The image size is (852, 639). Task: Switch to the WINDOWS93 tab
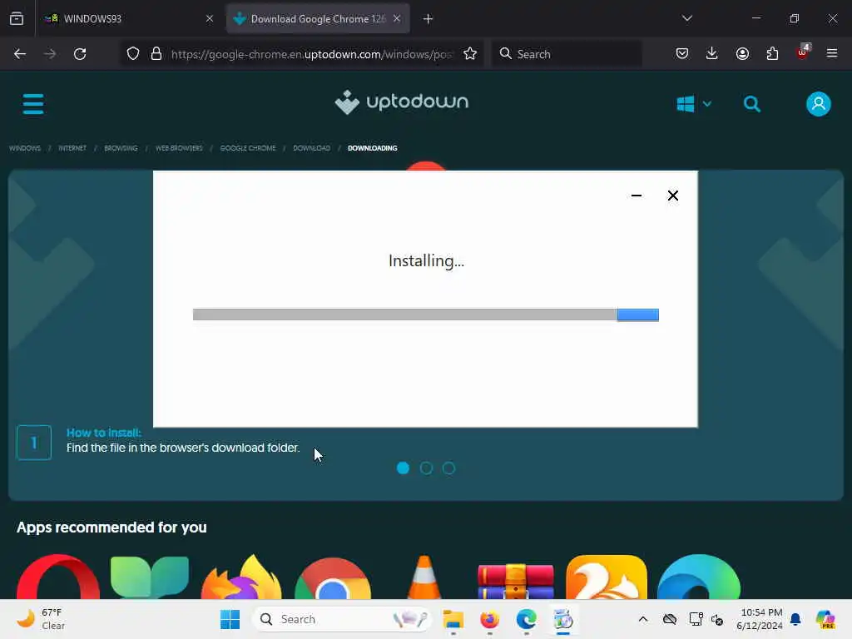[x=129, y=19]
